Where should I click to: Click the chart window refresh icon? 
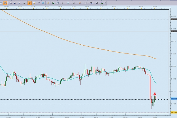pos(58,3)
